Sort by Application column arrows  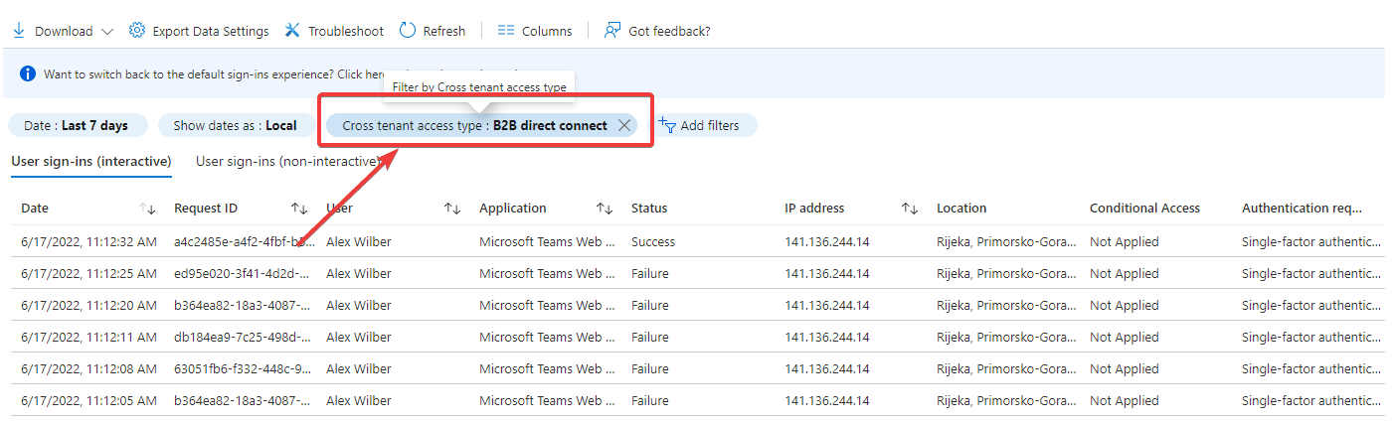(x=605, y=209)
